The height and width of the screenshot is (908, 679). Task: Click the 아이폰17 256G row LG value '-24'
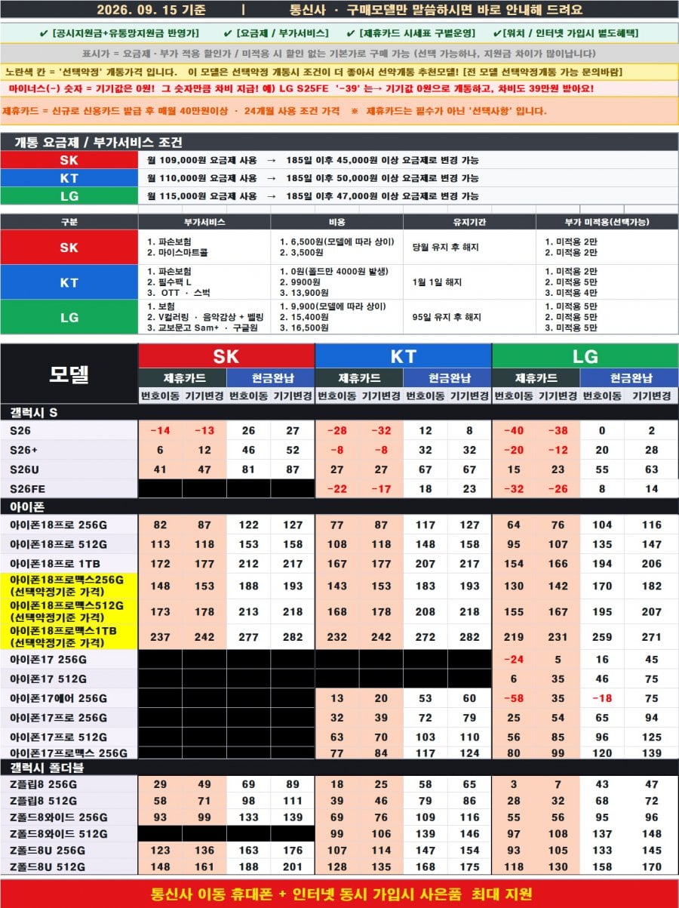click(515, 660)
